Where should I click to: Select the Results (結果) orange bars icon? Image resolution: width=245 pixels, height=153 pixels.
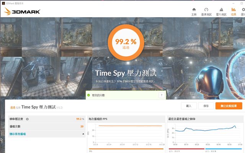click(233, 10)
